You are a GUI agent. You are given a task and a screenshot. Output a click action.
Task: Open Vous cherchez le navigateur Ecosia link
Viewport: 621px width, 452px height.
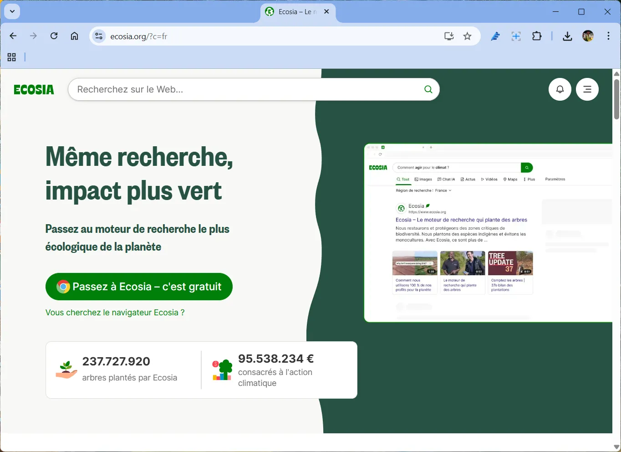pyautogui.click(x=115, y=313)
